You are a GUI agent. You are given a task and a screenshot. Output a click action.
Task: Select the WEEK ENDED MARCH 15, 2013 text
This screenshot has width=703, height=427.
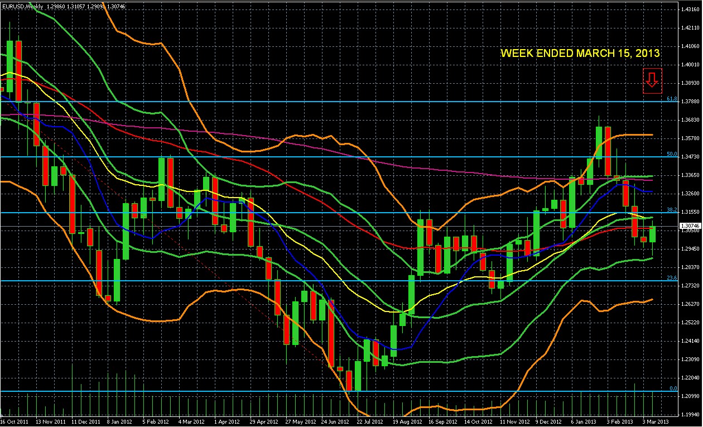pos(580,53)
